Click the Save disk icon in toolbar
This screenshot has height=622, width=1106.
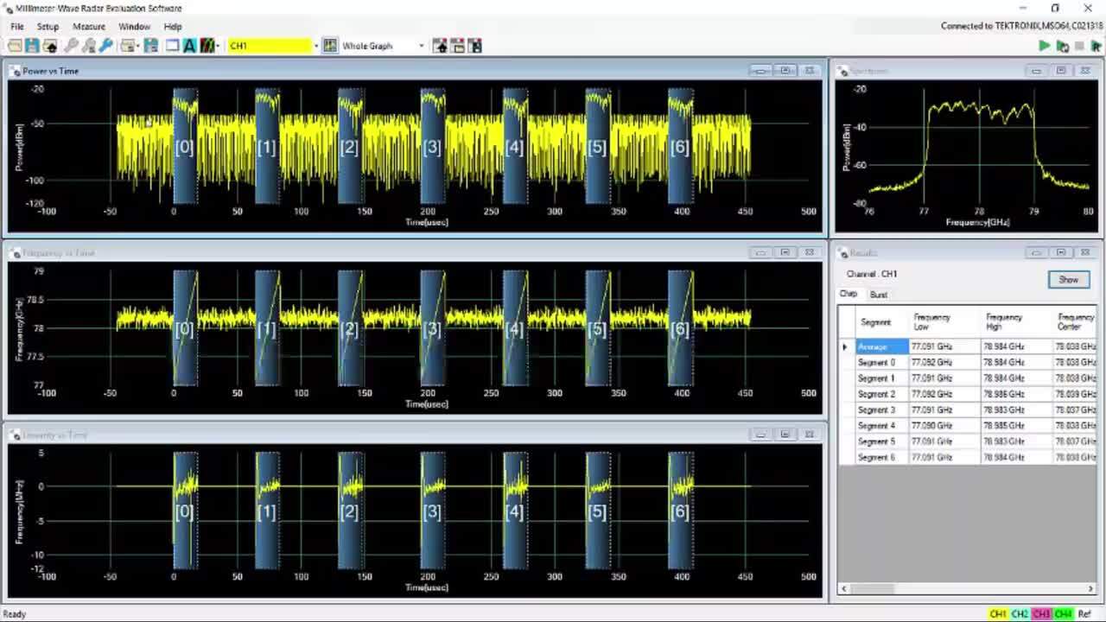point(32,46)
